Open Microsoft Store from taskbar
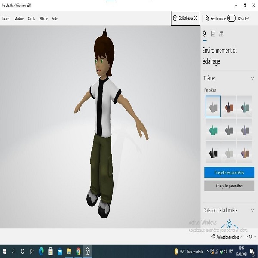Screen dimensions: 258x258 [50, 251]
